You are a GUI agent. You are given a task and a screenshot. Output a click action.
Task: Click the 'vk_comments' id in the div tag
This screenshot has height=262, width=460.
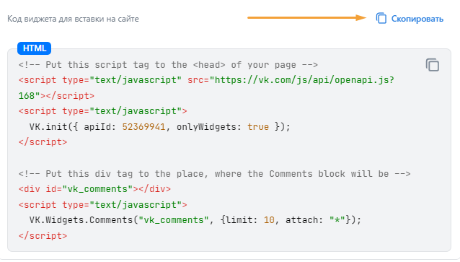tap(97, 189)
